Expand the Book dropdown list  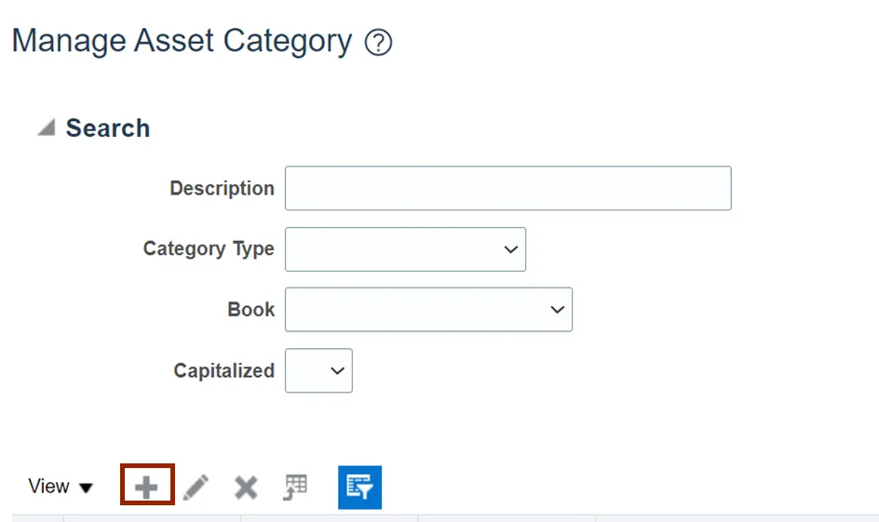click(x=429, y=310)
